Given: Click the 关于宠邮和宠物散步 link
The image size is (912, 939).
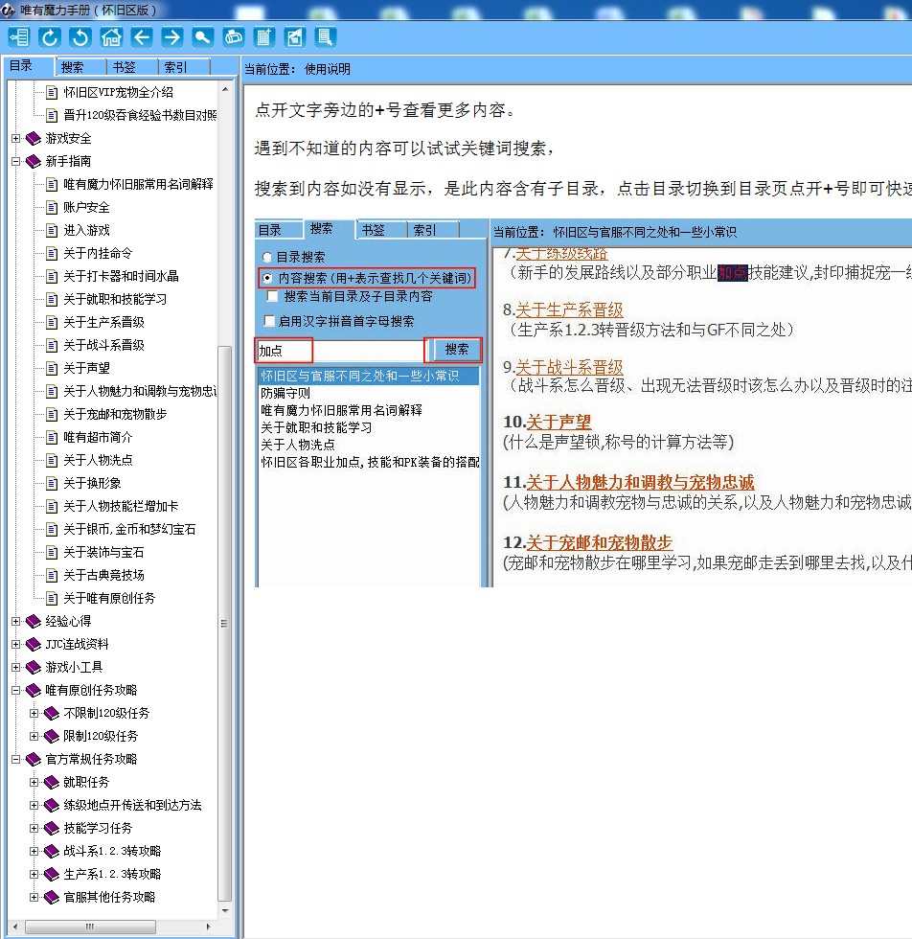Looking at the screenshot, I should tap(599, 542).
